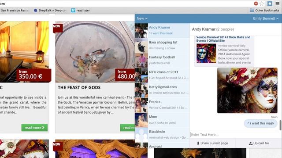The width and height of the screenshot is (282, 158).
Task: Click the Blackhole group avatar icon
Action: [141, 135]
